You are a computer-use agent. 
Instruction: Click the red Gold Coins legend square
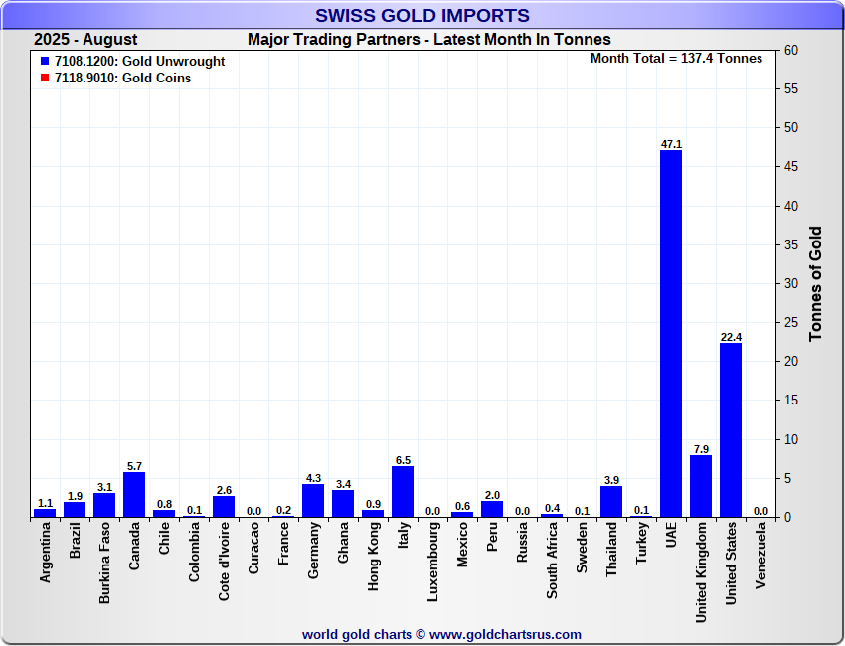[x=45, y=79]
